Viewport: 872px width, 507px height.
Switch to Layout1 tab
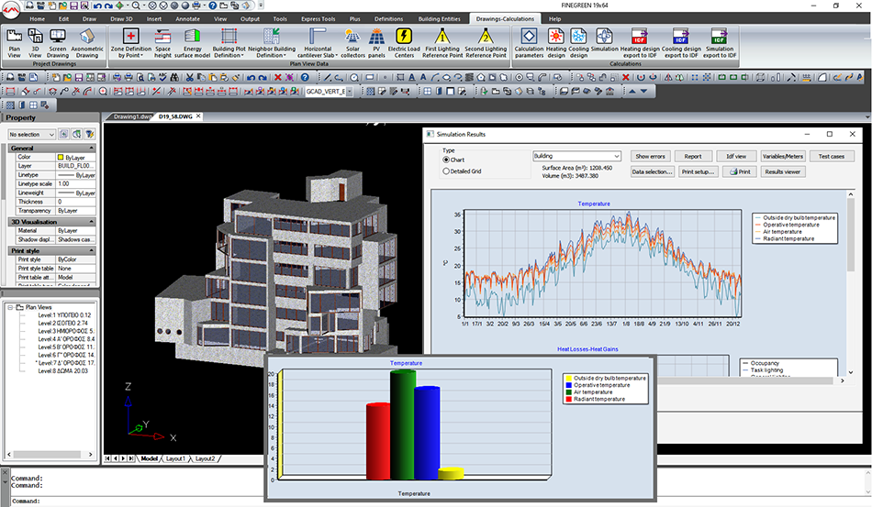[175, 458]
